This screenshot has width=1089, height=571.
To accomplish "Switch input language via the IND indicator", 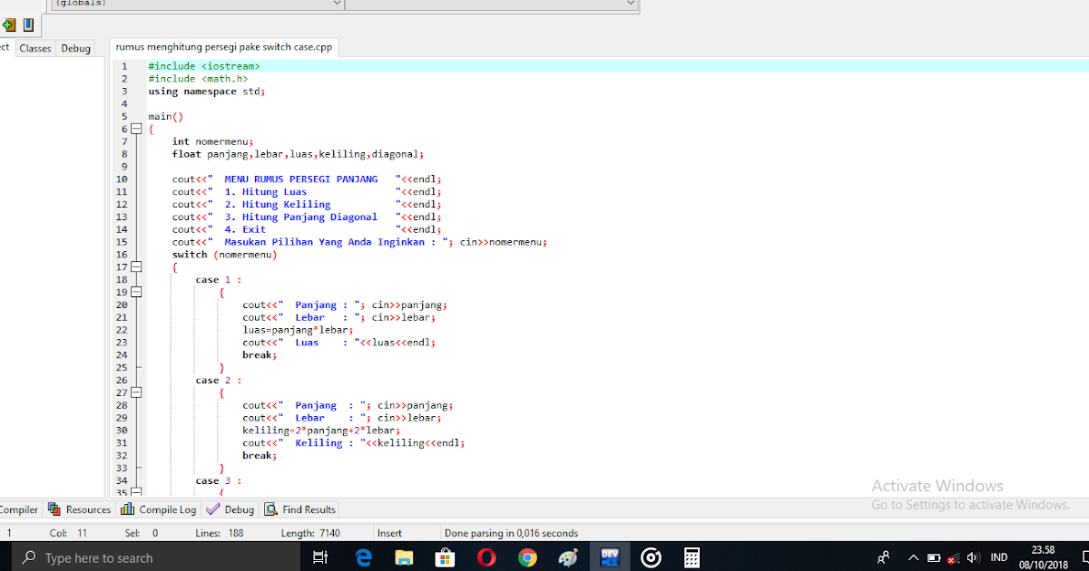I will click(x=999, y=556).
